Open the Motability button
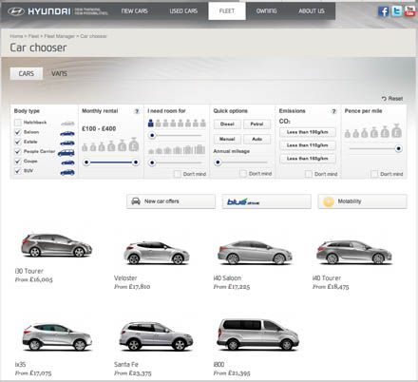Viewport: 418px width, 382px height. coord(362,201)
